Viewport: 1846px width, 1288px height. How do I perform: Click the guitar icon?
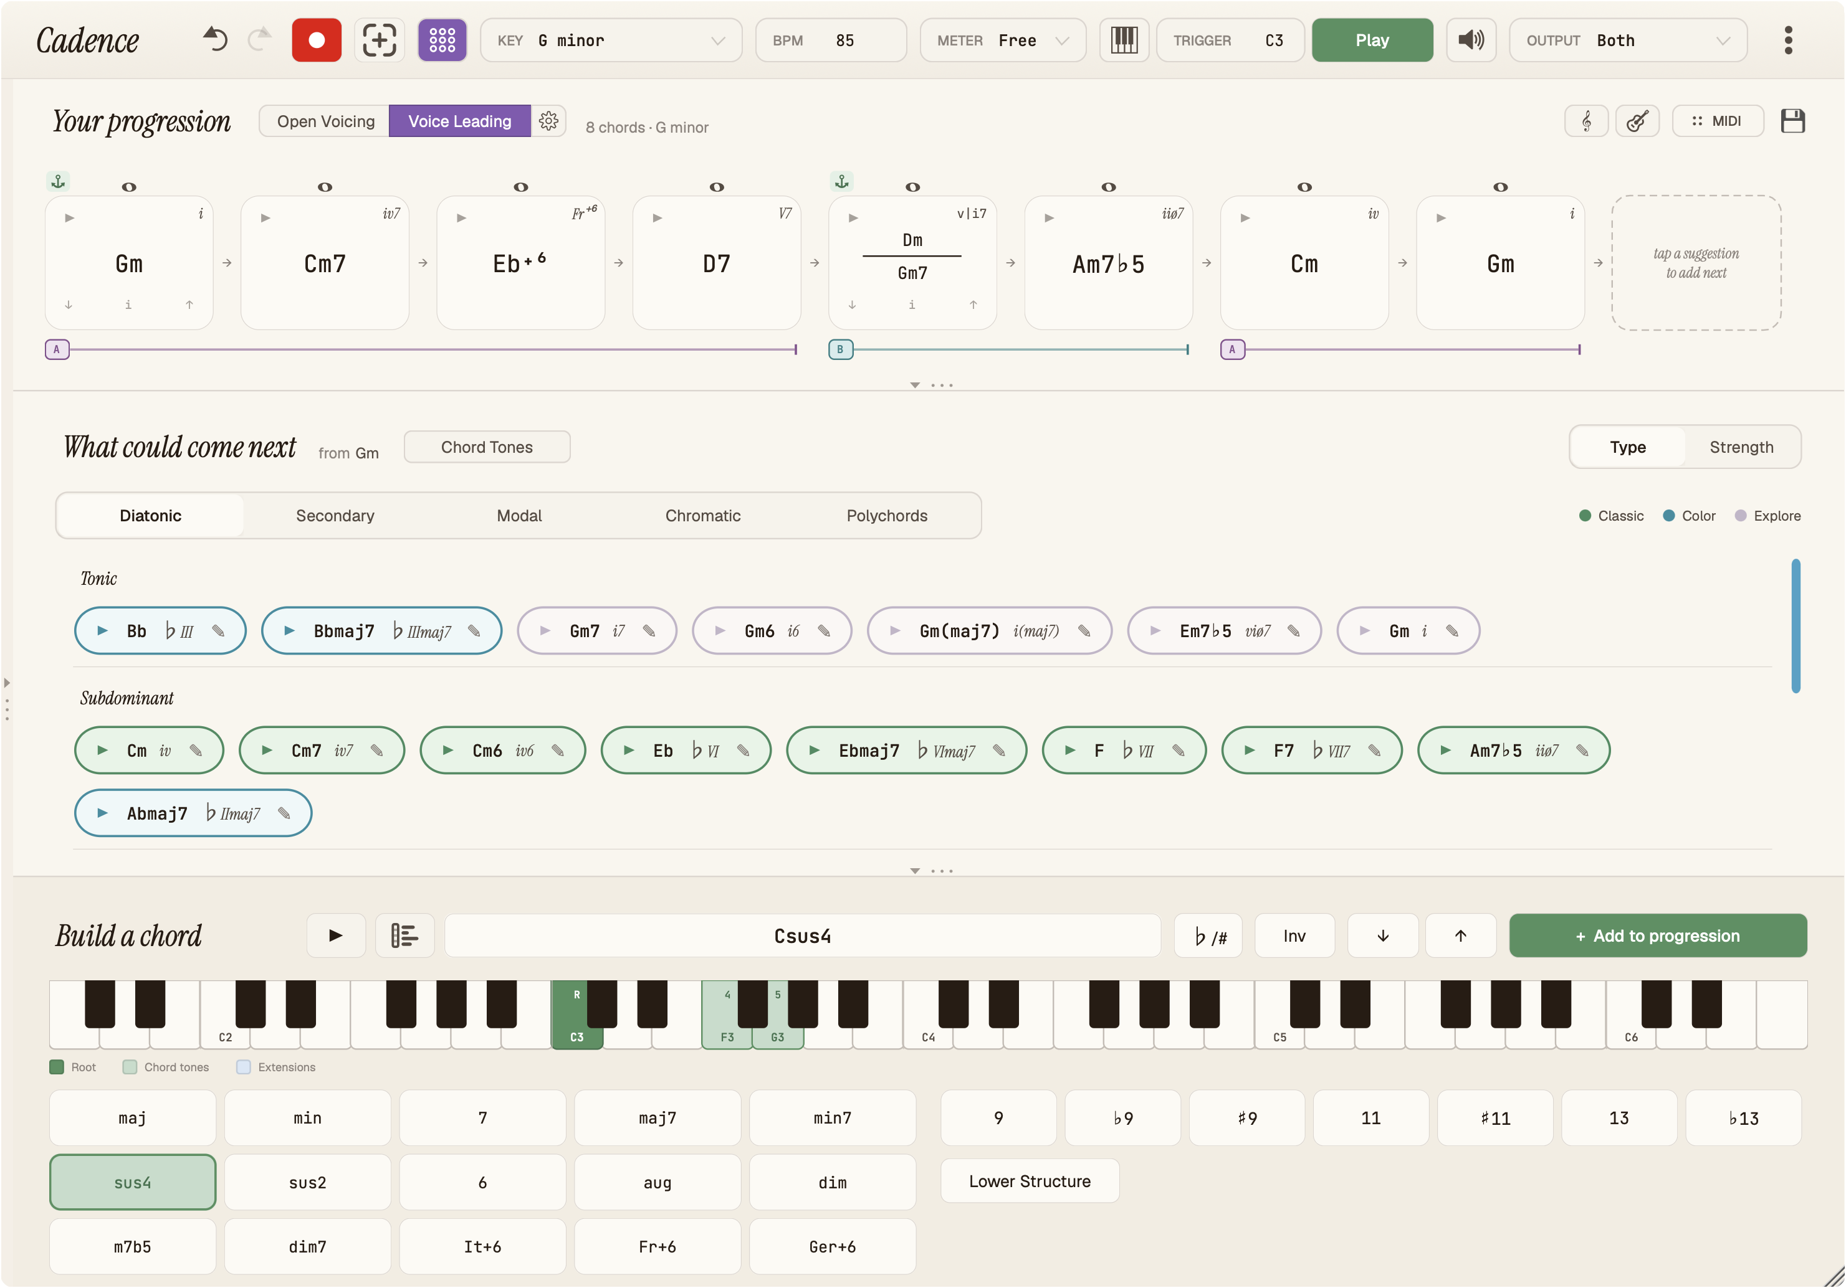tap(1637, 121)
